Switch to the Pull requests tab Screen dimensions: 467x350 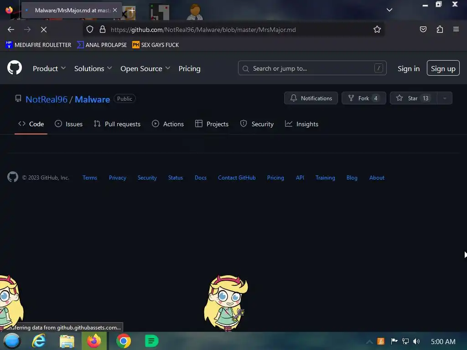pyautogui.click(x=117, y=124)
